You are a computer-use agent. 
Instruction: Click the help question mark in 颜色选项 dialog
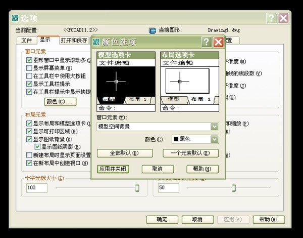coord(206,42)
